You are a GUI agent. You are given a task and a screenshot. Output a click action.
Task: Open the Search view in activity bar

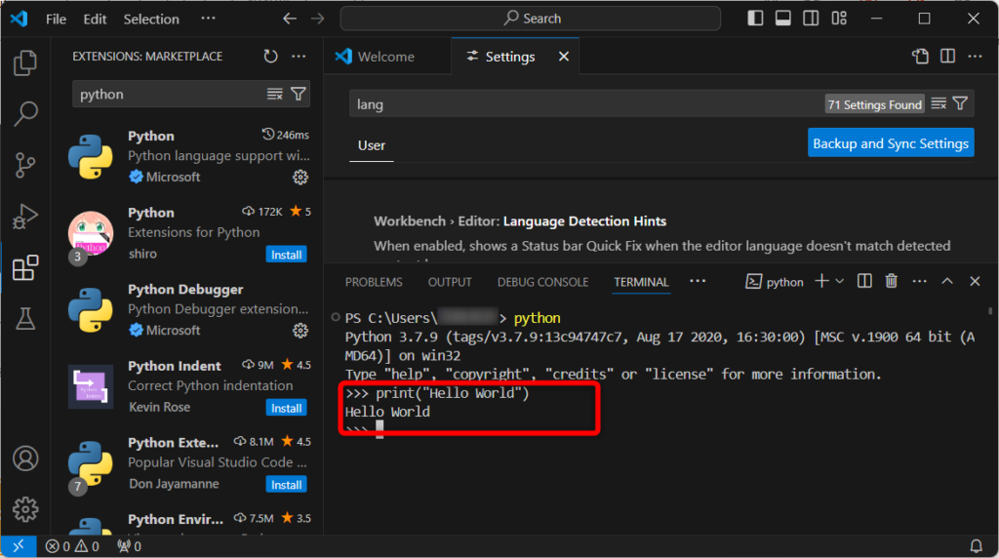(25, 113)
